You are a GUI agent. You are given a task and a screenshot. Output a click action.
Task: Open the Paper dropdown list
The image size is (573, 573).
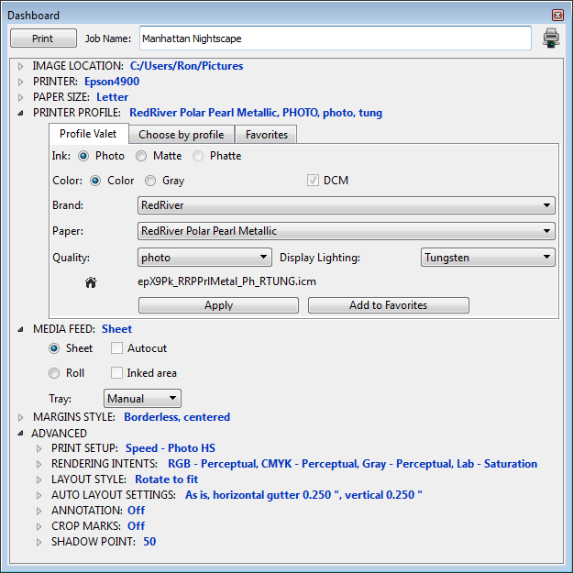pos(346,231)
